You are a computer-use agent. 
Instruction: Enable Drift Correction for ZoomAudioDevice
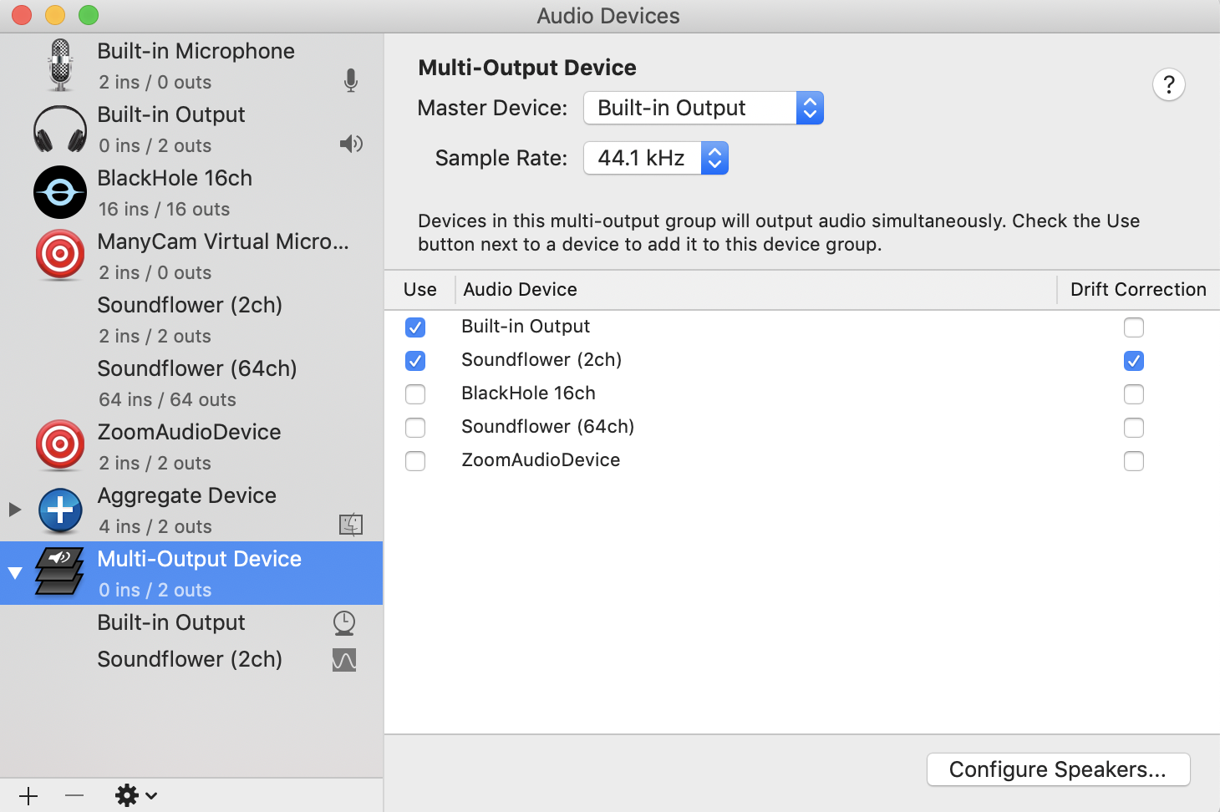click(1134, 461)
